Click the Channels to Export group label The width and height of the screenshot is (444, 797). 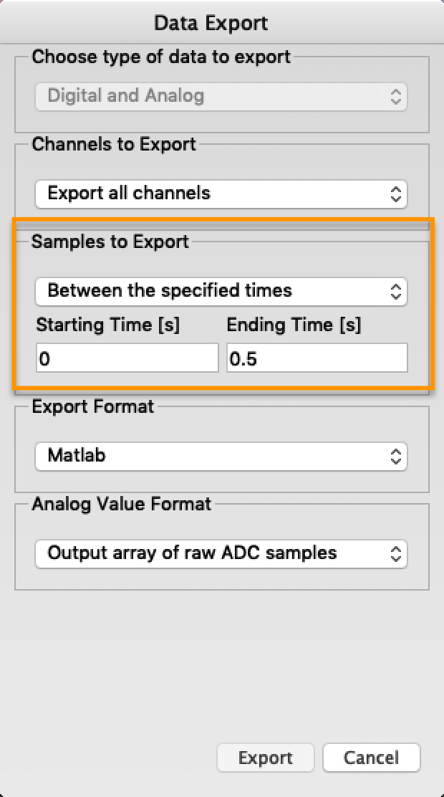pyautogui.click(x=114, y=144)
